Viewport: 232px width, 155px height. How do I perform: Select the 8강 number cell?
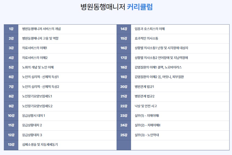11,96
